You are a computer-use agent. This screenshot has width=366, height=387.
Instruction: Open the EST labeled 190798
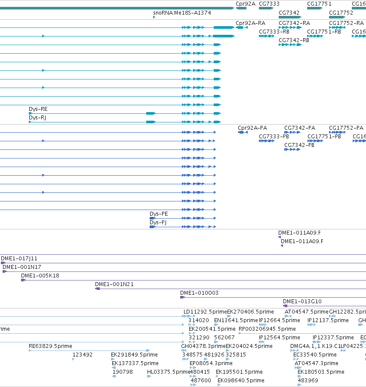(123, 372)
